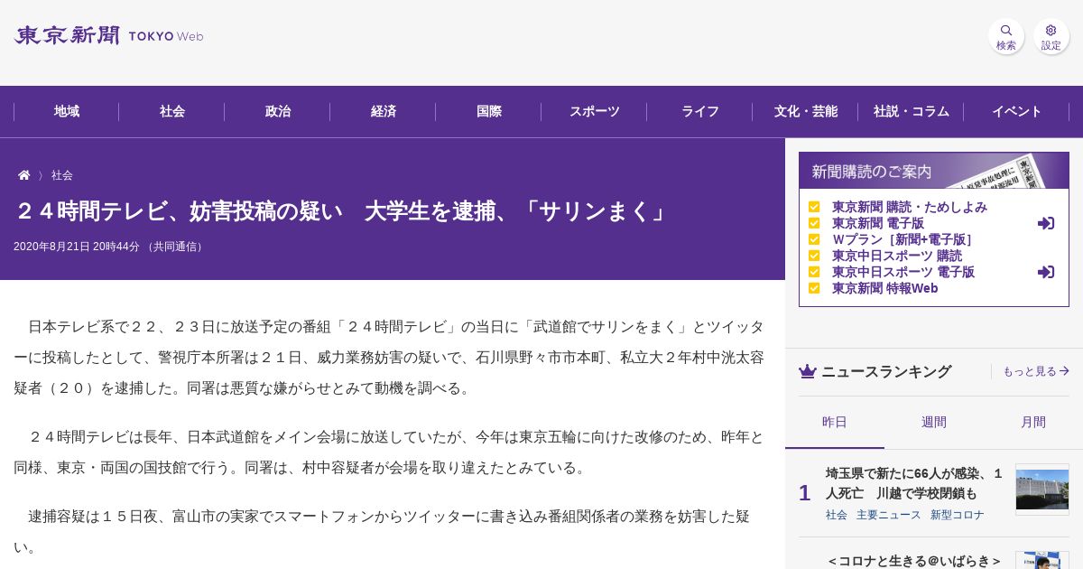Go to the 国際 section
The height and width of the screenshot is (569, 1083).
(x=489, y=112)
